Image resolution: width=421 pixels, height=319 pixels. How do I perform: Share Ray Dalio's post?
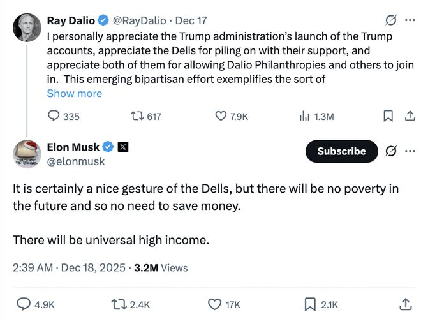pyautogui.click(x=406, y=116)
